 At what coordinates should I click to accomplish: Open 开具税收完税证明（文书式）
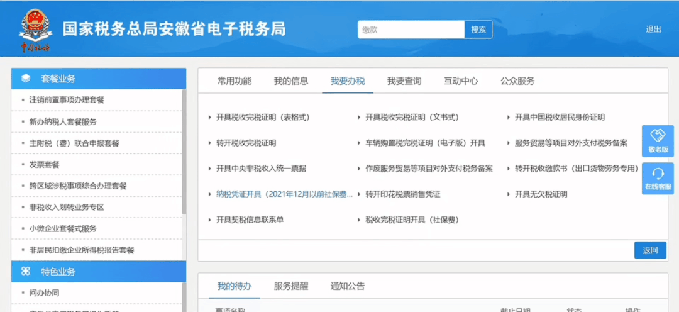click(x=412, y=118)
